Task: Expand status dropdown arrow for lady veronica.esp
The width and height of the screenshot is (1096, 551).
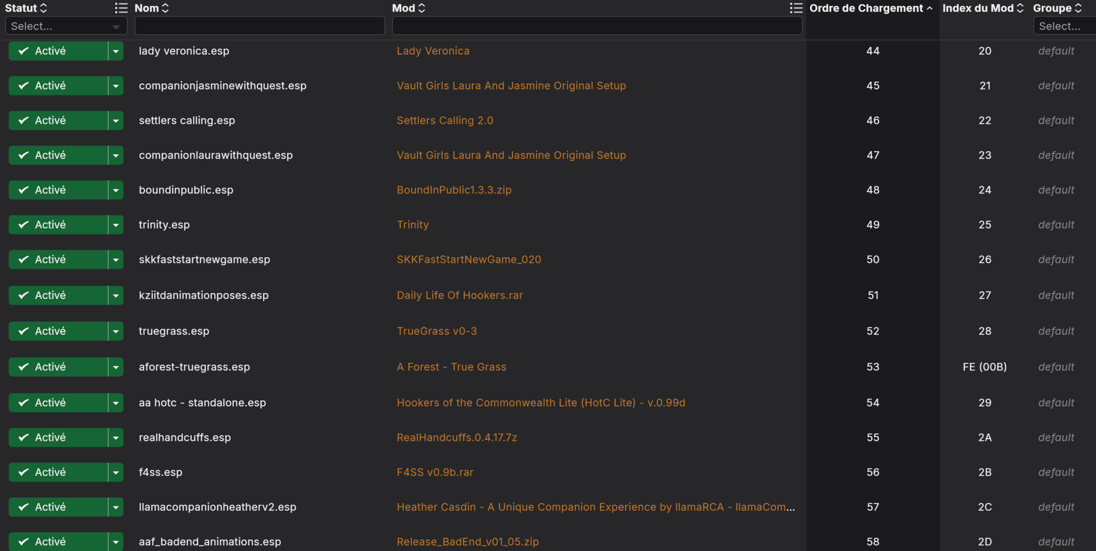Action: coord(116,51)
